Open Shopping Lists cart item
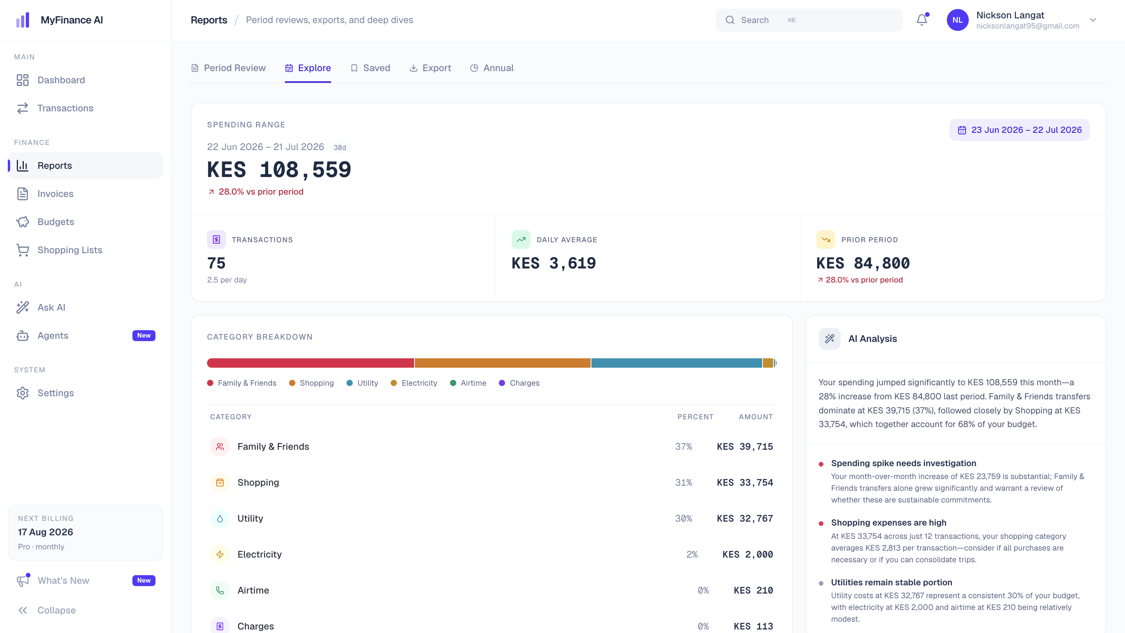1125x633 pixels. coord(85,250)
